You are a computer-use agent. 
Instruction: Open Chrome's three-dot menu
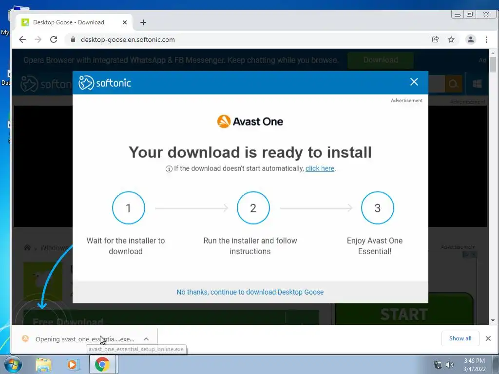(486, 39)
